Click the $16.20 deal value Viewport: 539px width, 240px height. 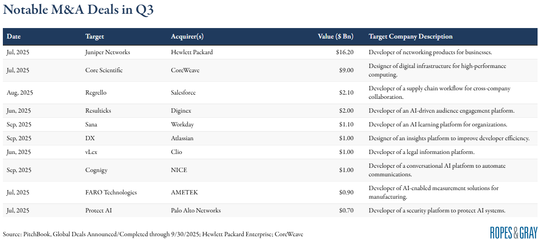click(344, 52)
